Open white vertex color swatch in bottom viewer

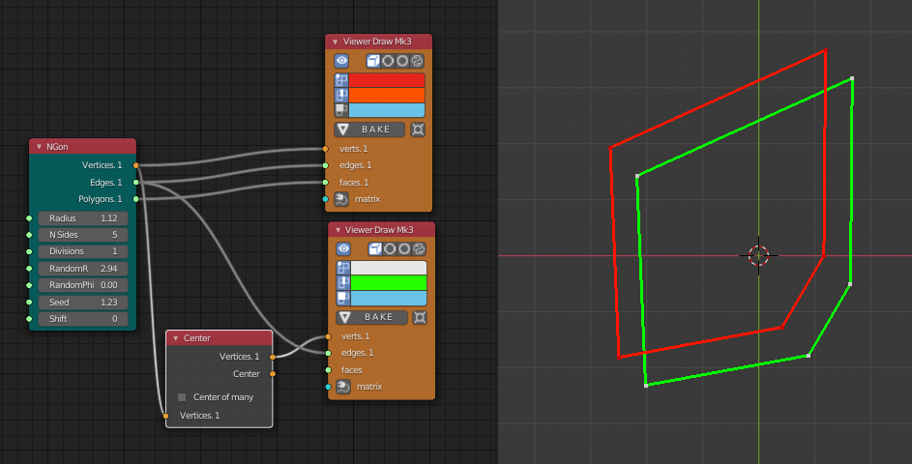pos(389,268)
